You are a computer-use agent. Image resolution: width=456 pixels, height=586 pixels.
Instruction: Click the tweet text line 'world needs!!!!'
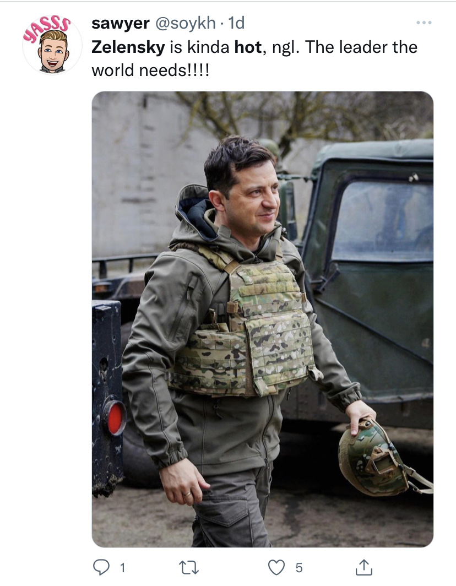pyautogui.click(x=150, y=70)
